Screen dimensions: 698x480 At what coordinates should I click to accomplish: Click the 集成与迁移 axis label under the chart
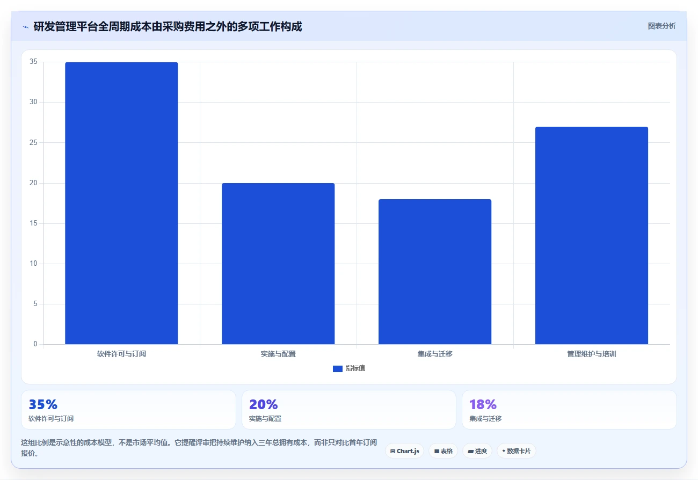click(x=435, y=354)
